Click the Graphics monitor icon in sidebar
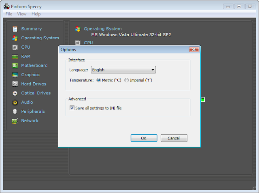Viewport: 259px width, 193px height. (15, 75)
